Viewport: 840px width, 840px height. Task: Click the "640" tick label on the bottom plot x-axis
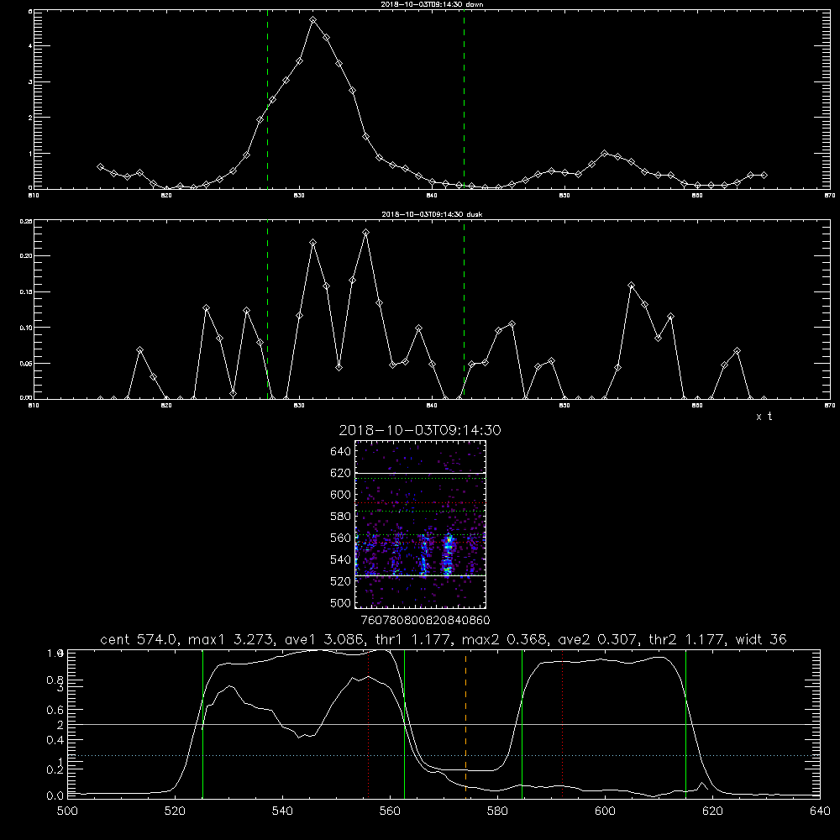point(820,811)
